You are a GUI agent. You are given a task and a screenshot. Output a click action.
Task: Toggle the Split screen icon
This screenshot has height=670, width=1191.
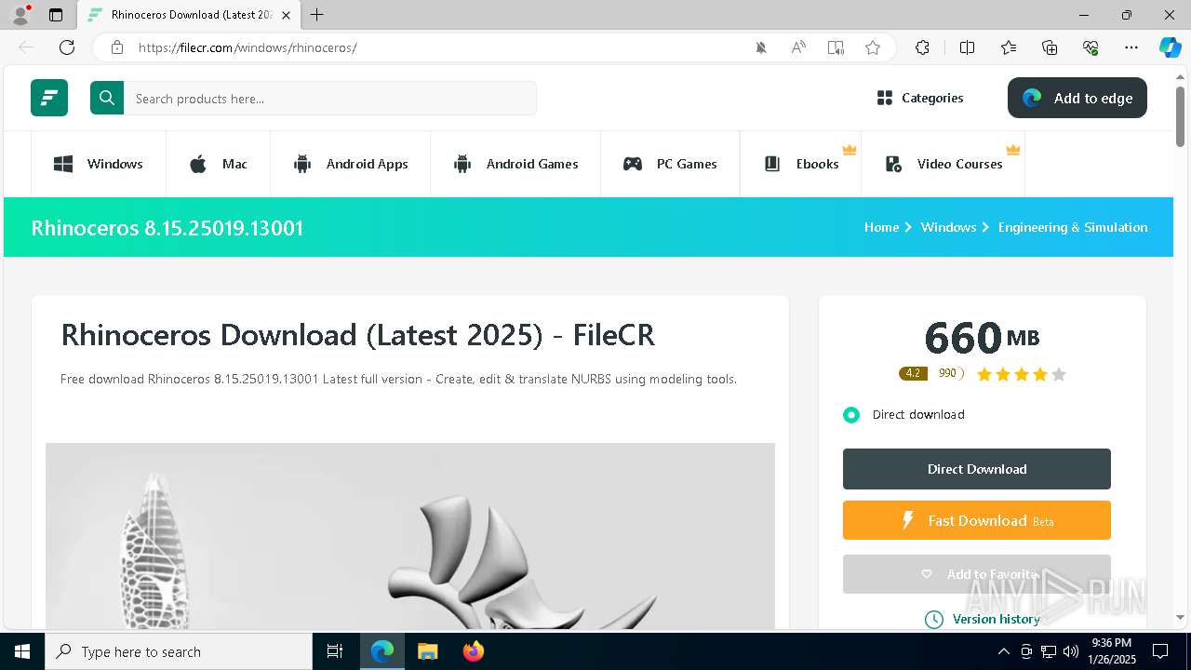(x=967, y=47)
